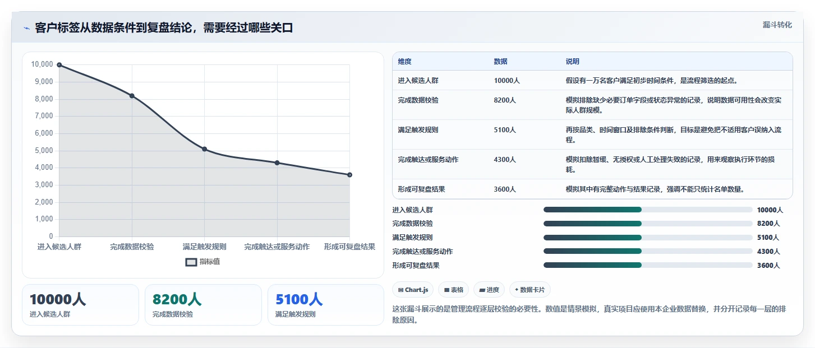Image resolution: width=815 pixels, height=348 pixels.
Task: Click the 漏斗转化 label at top right
Action: pos(777,25)
